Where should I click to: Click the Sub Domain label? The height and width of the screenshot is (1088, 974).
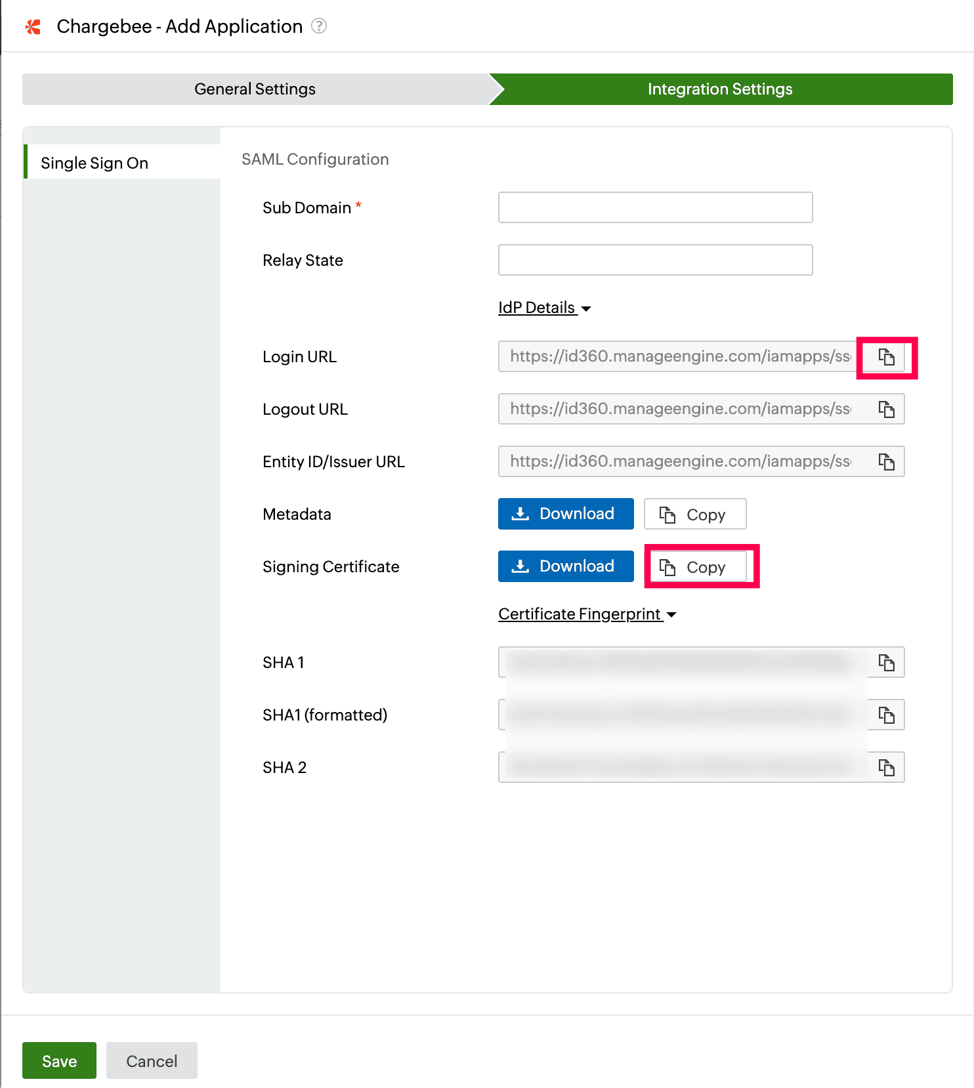pyautogui.click(x=307, y=208)
